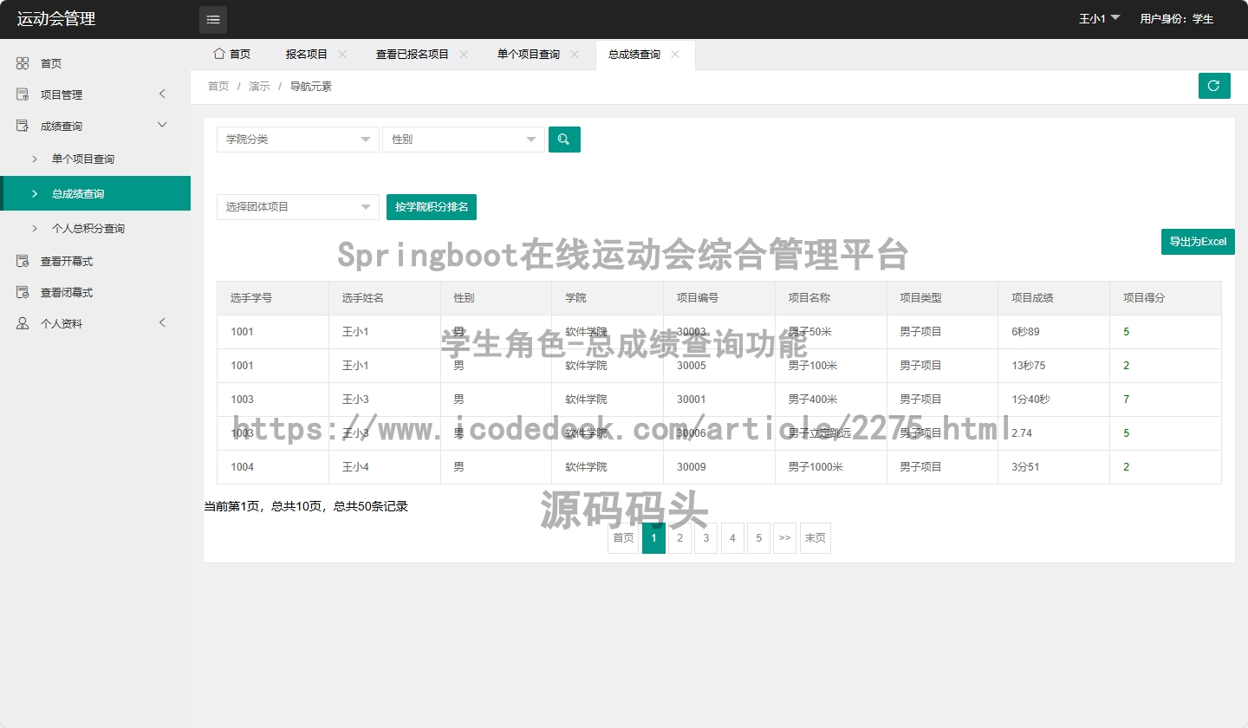The image size is (1248, 728).
Task: Close the 单个项目查询 tab
Action: pos(575,54)
